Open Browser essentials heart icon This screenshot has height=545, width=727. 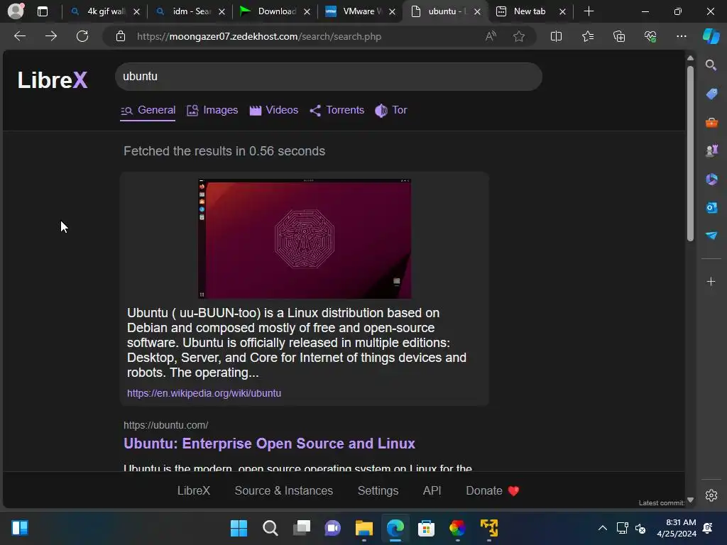[650, 36]
